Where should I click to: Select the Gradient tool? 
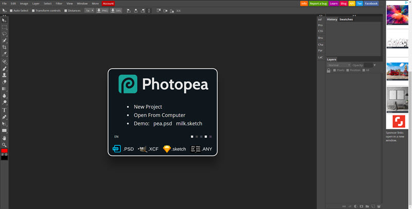click(4, 89)
